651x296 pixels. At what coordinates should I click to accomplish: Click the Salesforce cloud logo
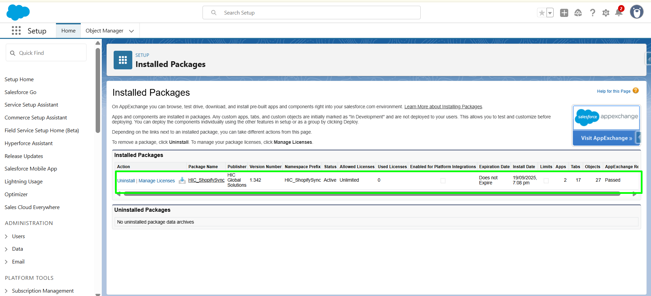[18, 13]
